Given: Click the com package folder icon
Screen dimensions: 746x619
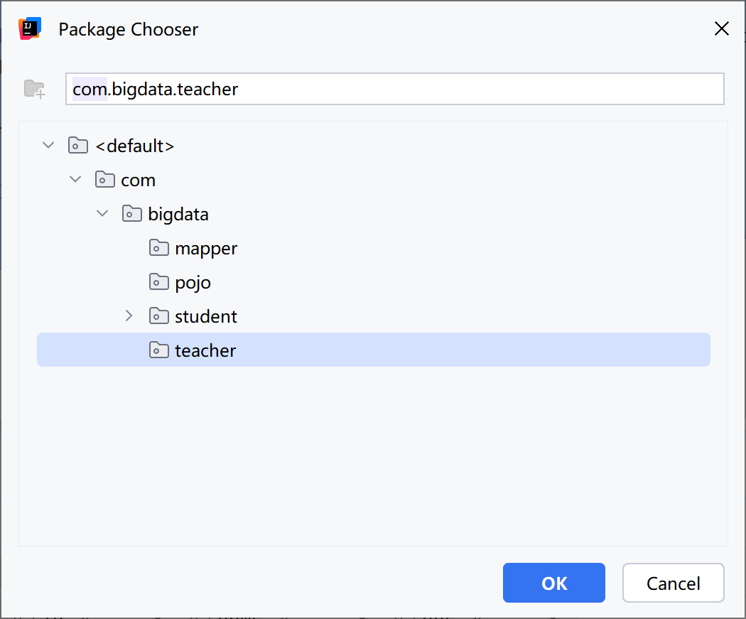Looking at the screenshot, I should click(104, 180).
